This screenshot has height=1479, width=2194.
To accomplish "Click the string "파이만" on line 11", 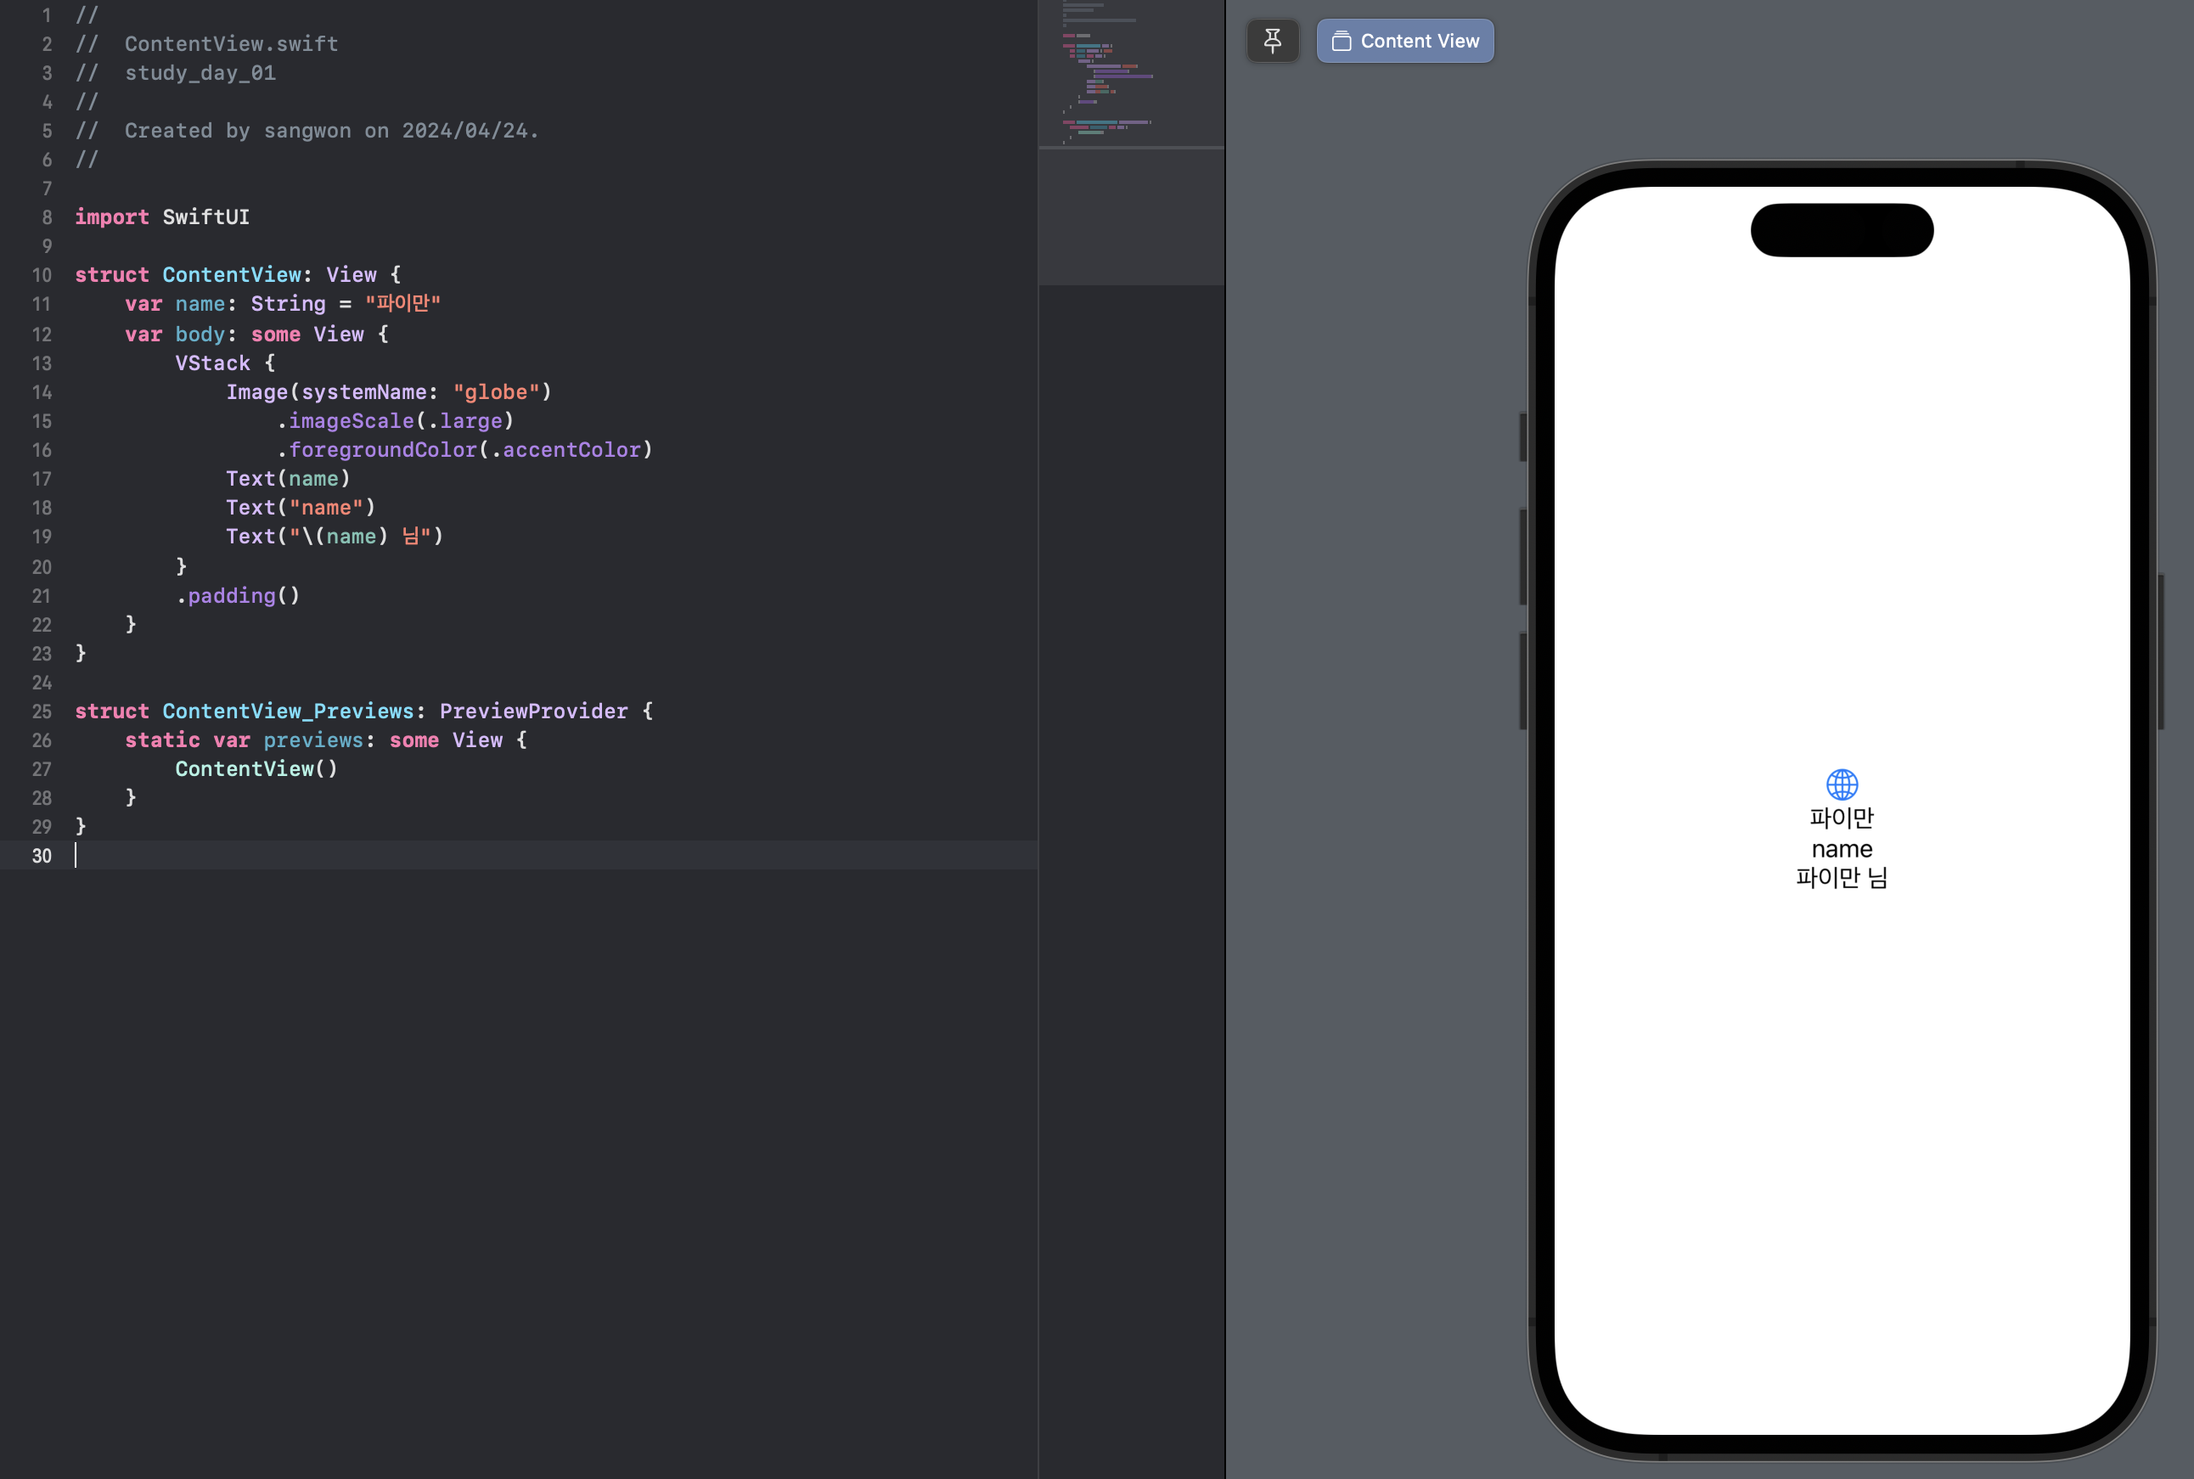I will point(402,304).
